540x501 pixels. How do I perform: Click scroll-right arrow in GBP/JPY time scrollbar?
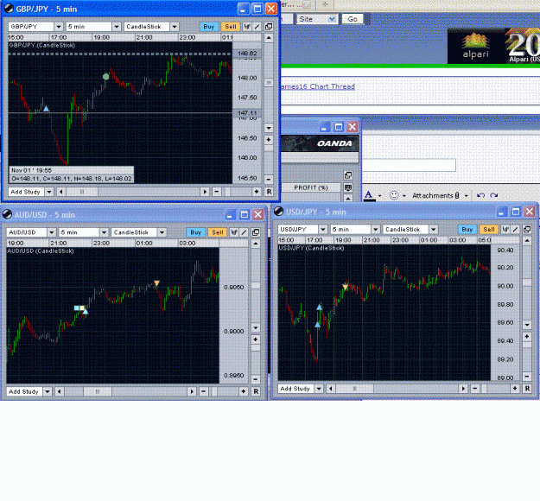tap(205, 192)
